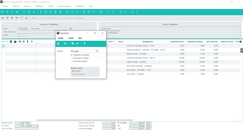Open the Format dropdown showing PDF signé

(85, 51)
